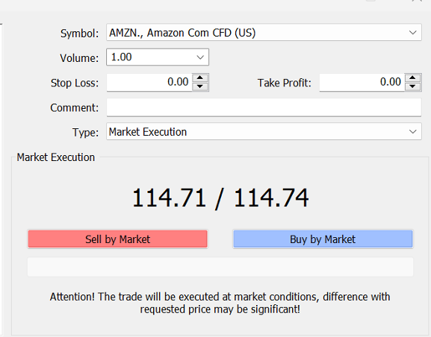Expand the Symbol dropdown chevron
Screen dimensions: 431x337
click(412, 32)
